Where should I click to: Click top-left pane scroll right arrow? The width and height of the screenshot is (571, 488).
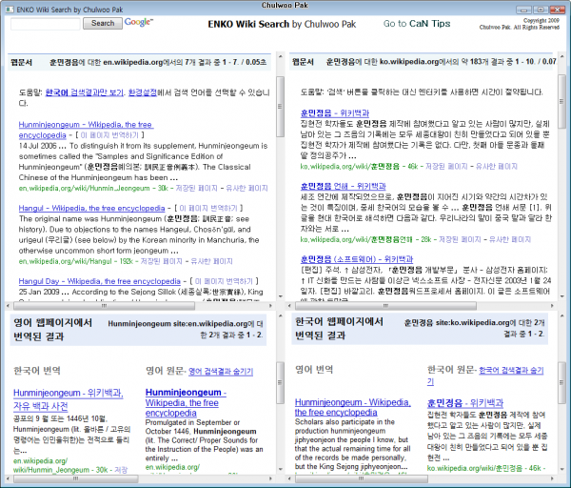270,306
